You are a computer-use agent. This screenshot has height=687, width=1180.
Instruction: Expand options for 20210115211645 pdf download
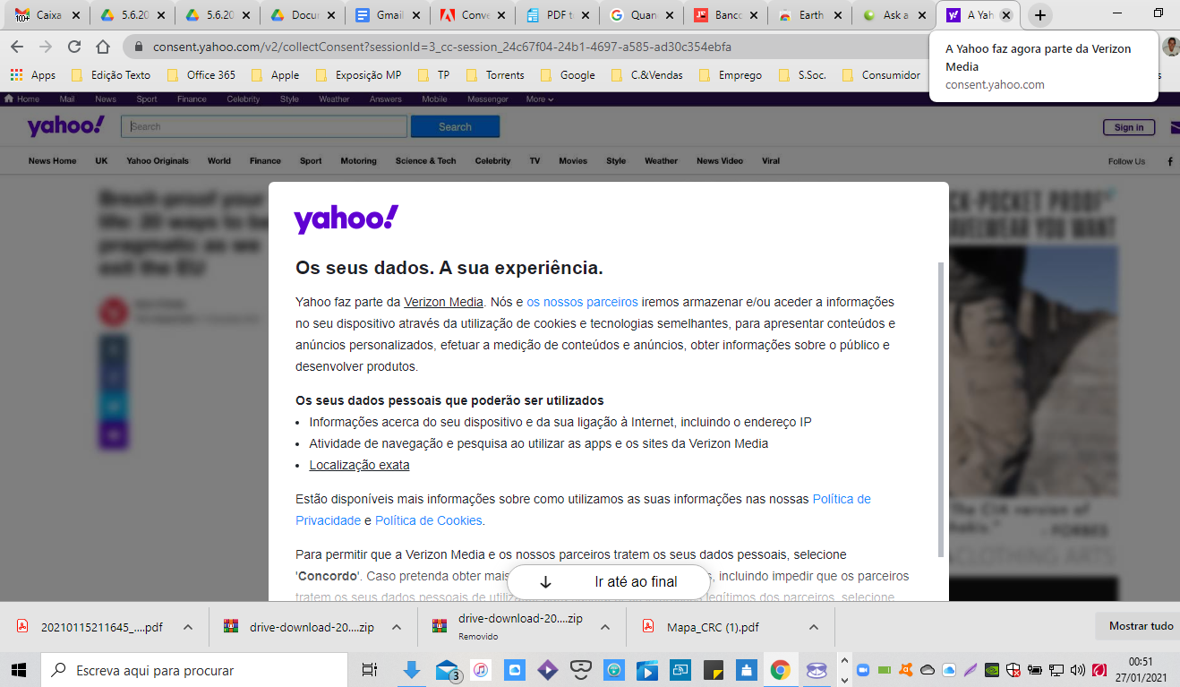point(188,627)
